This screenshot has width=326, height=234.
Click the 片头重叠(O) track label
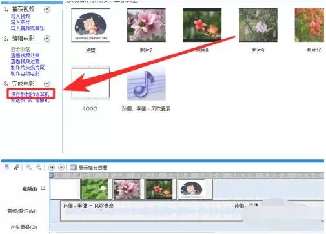point(24,228)
